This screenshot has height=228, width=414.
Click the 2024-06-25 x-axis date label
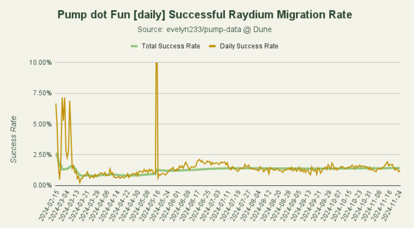[200, 205]
